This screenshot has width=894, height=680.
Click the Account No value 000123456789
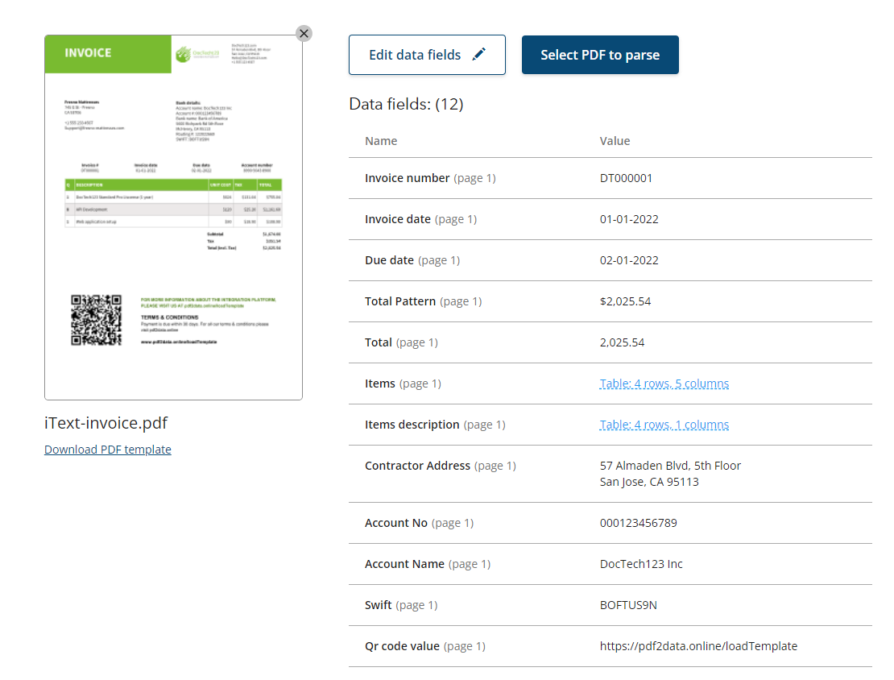click(x=638, y=523)
